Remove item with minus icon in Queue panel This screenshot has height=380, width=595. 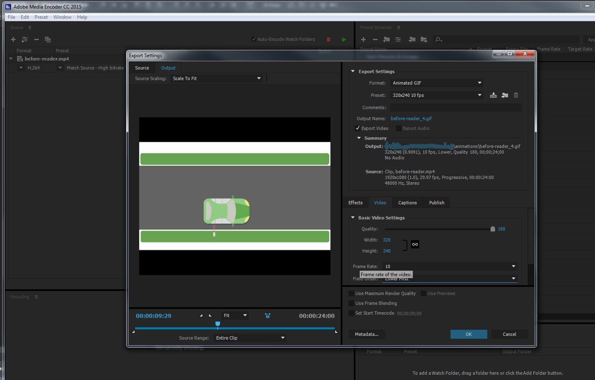coord(36,39)
